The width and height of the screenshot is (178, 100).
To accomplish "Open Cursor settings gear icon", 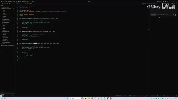I will coord(167,1).
